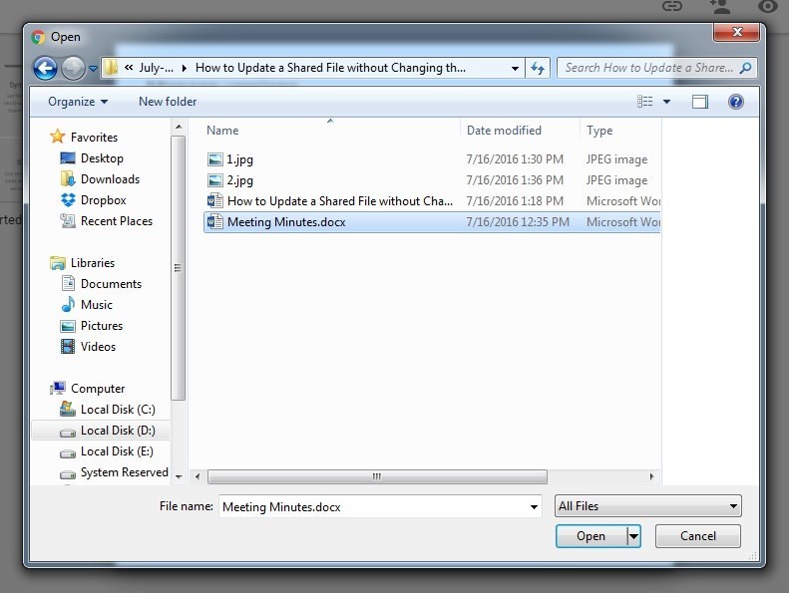
Task: Click the Word icon of Meeting Minutes.docx
Action: (214, 222)
